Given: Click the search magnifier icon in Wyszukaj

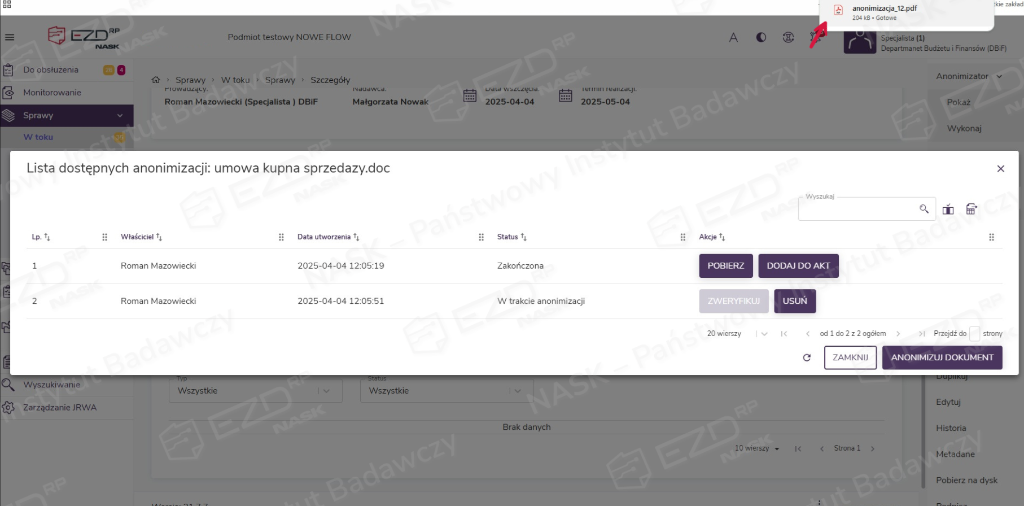Looking at the screenshot, I should pyautogui.click(x=924, y=209).
